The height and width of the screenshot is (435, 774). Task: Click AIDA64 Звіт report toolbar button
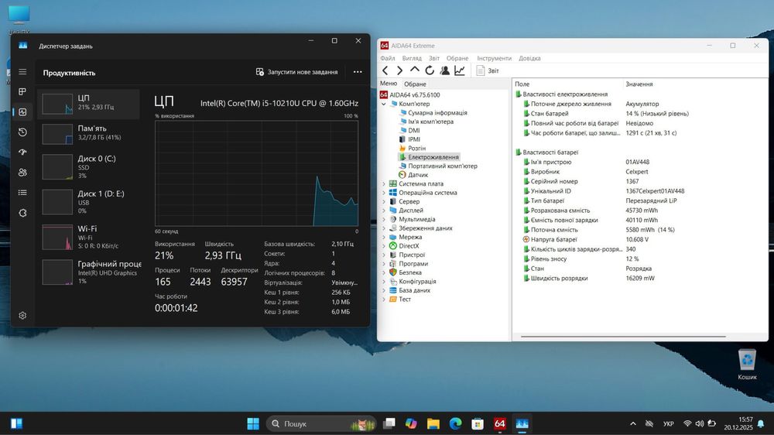pos(488,70)
